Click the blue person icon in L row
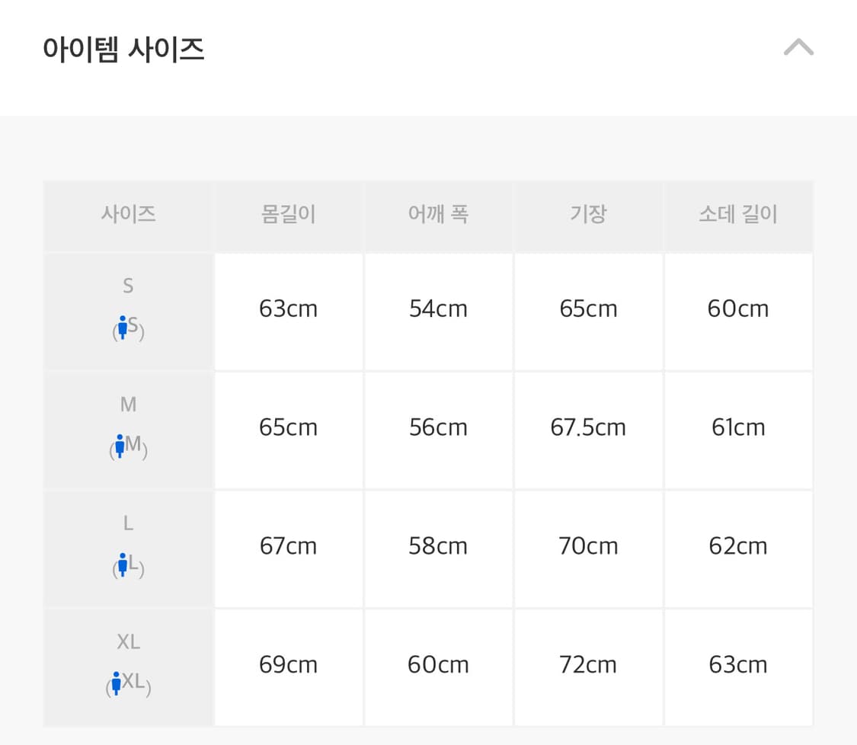The width and height of the screenshot is (857, 745). coord(123,564)
